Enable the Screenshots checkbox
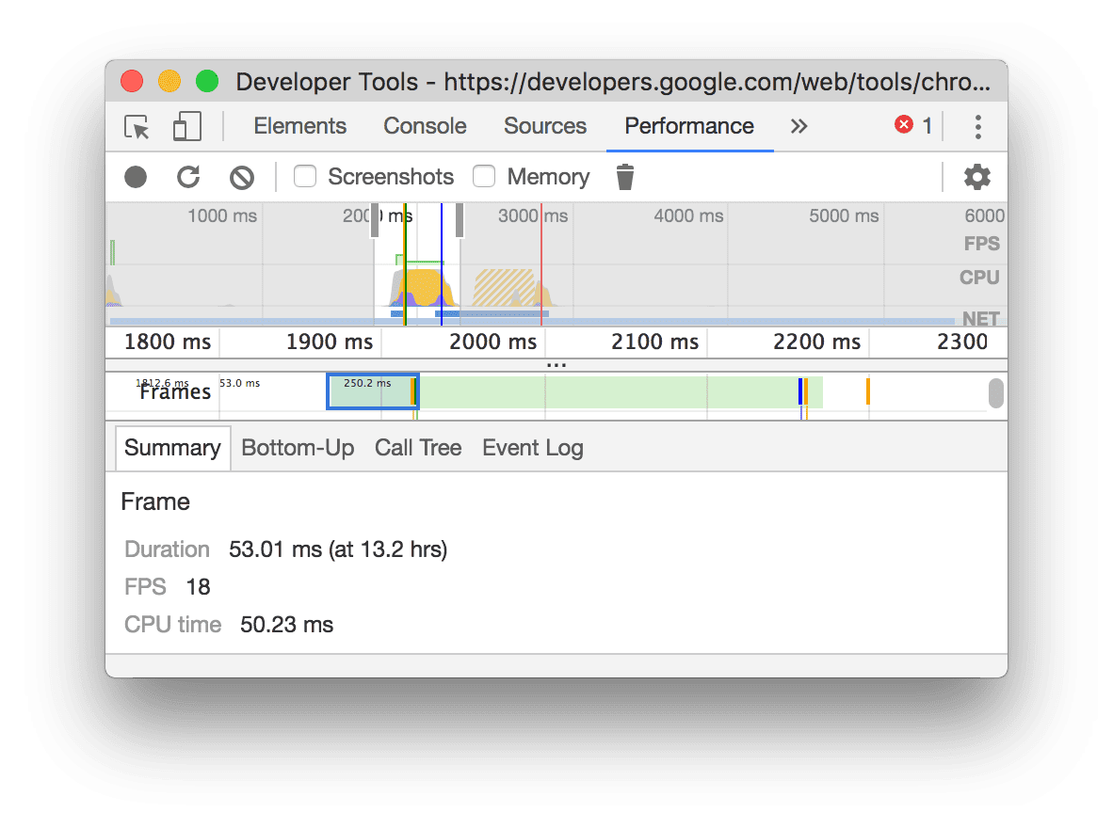This screenshot has height=828, width=1113. click(304, 176)
